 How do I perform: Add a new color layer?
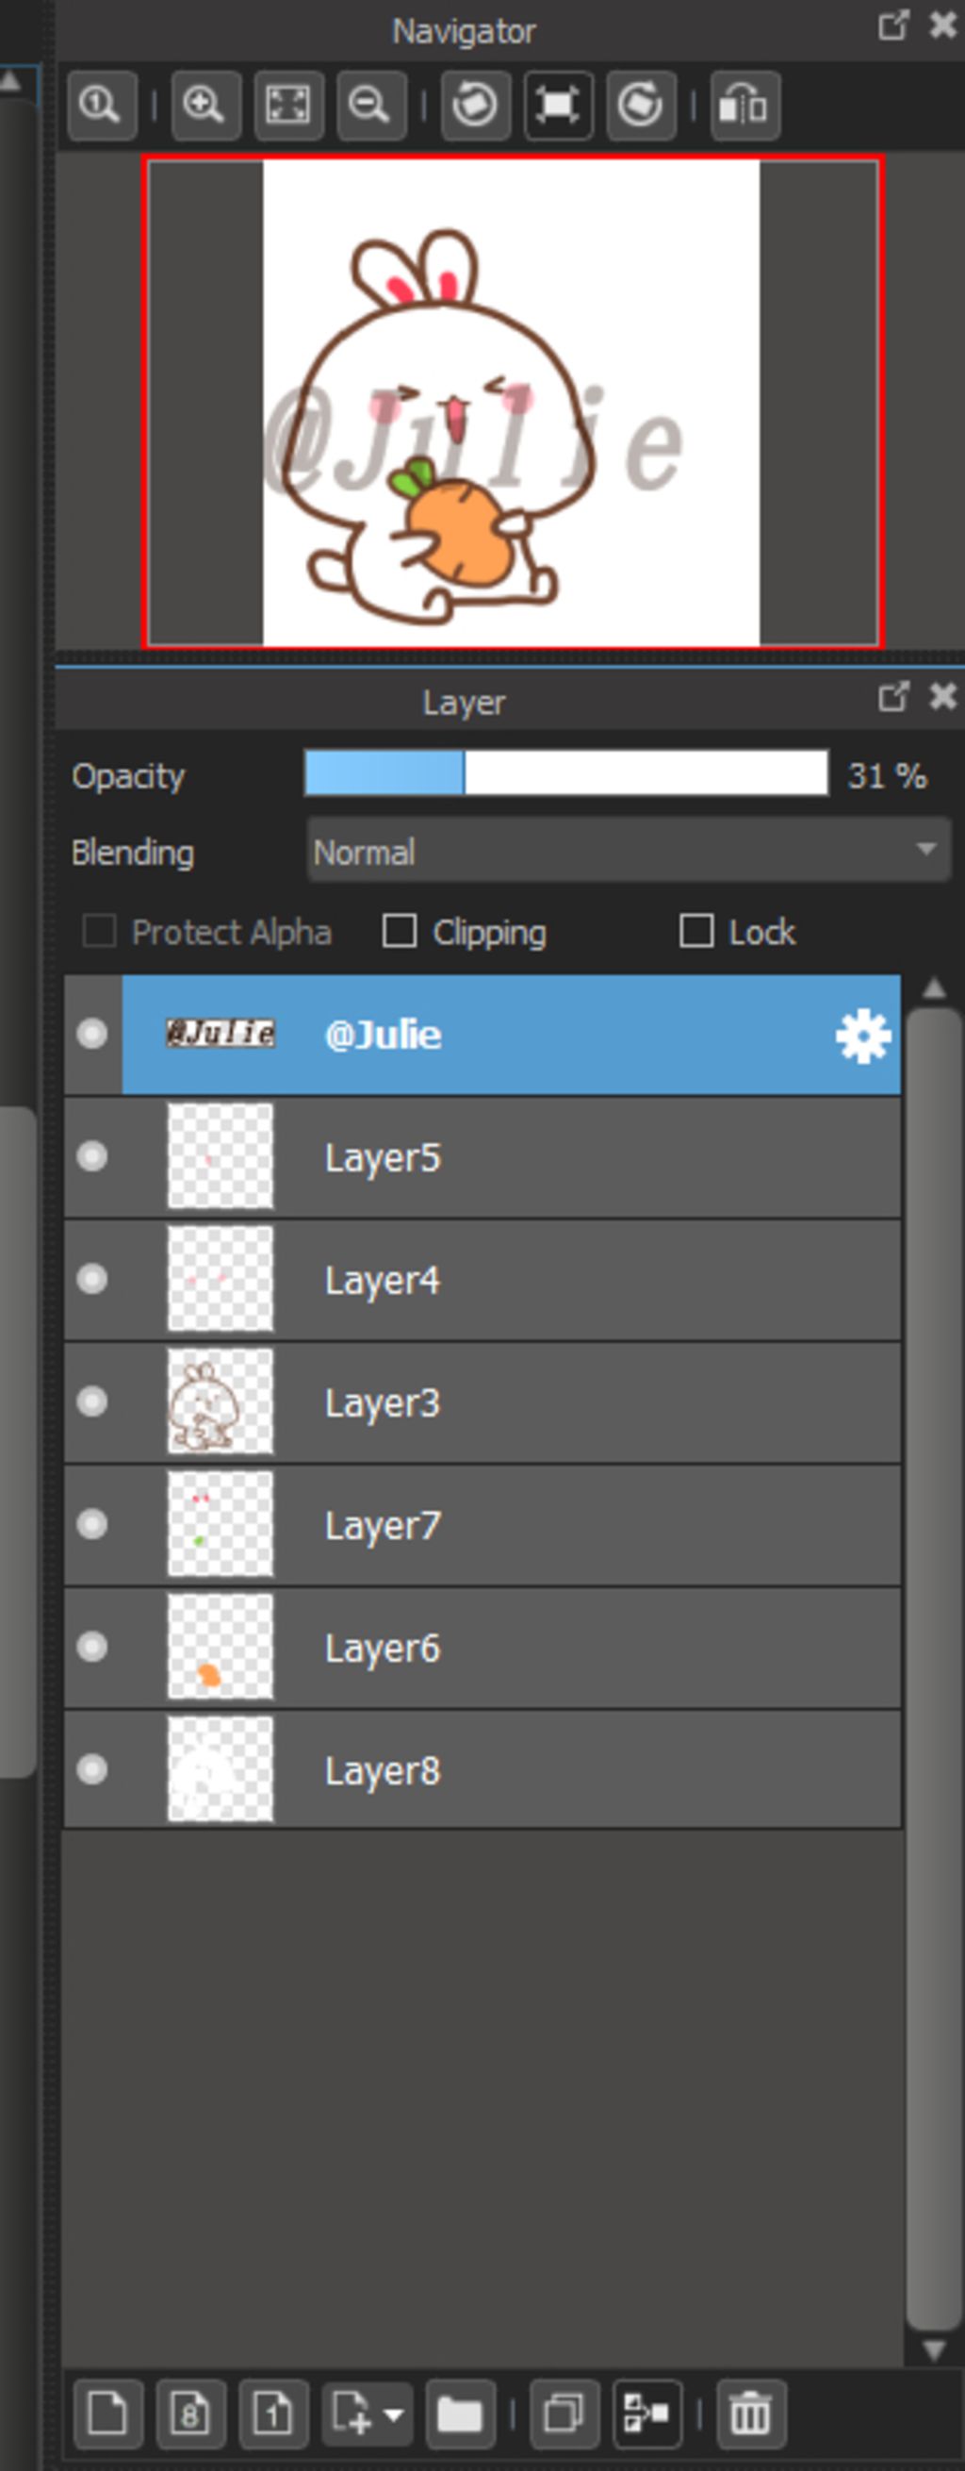pos(107,2413)
